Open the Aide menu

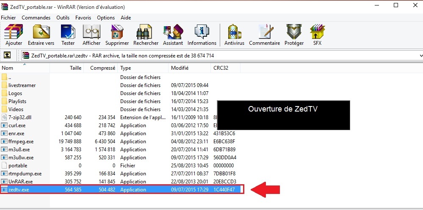point(126,18)
